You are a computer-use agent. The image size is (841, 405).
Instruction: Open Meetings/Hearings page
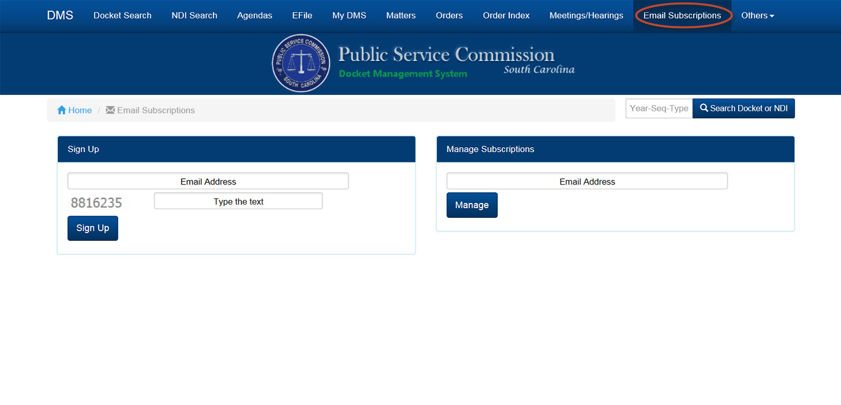pyautogui.click(x=586, y=15)
